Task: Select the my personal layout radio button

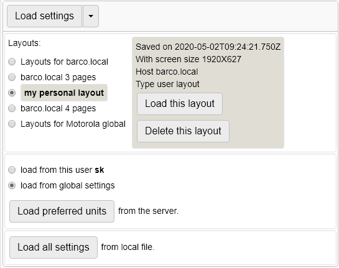Action: click(12, 93)
